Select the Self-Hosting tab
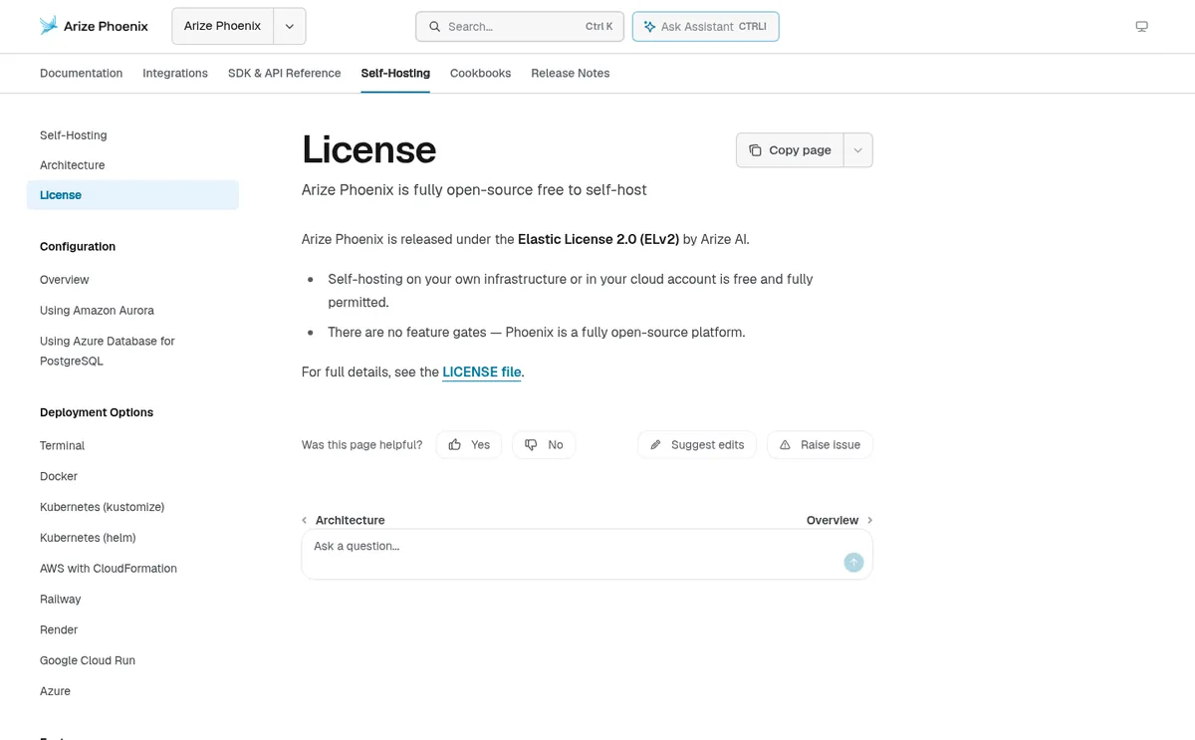This screenshot has width=1195, height=740. click(395, 73)
